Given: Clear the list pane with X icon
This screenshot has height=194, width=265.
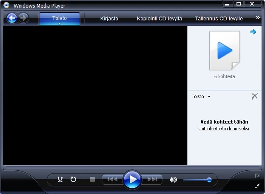Looking at the screenshot, I should point(254,96).
